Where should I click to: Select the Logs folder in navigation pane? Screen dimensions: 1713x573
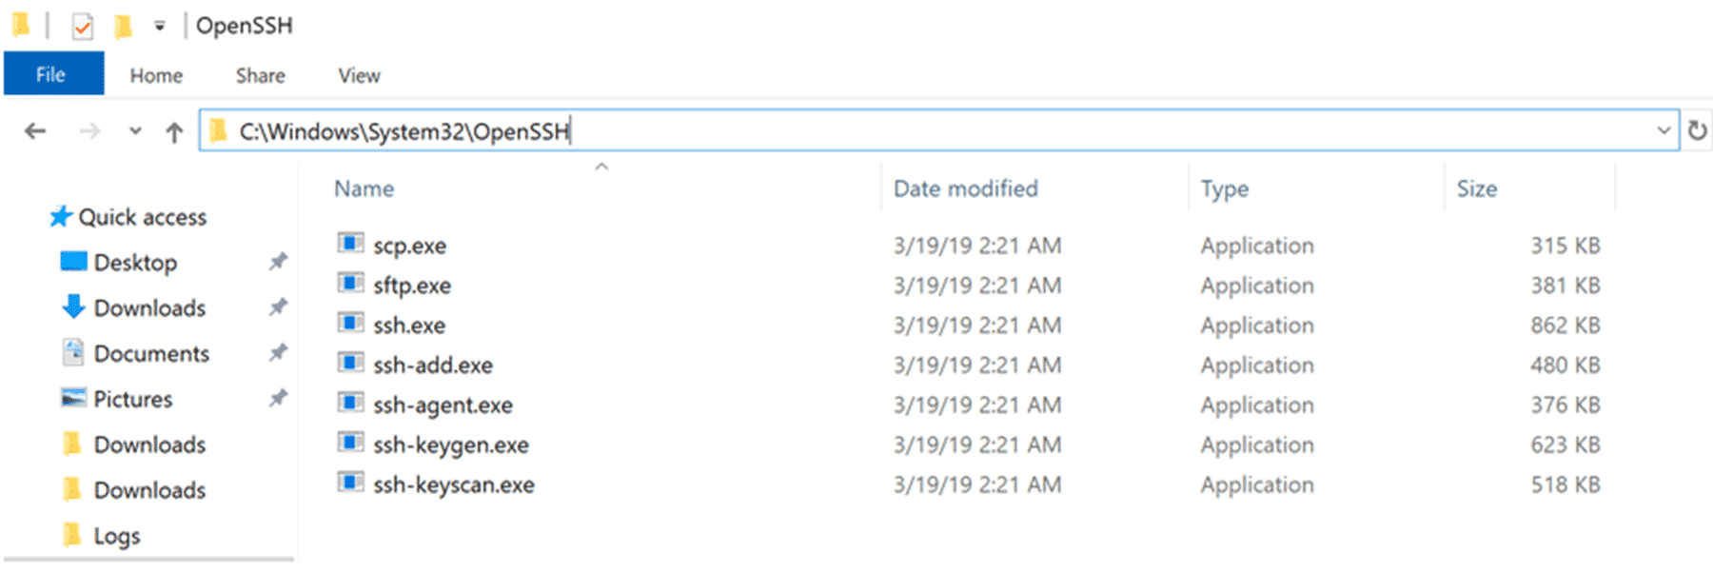(x=116, y=536)
